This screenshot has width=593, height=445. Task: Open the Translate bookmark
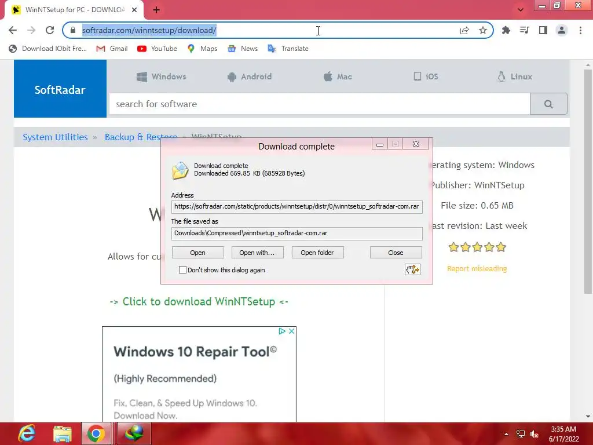pos(288,49)
